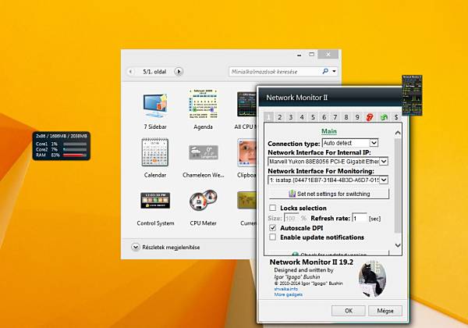
Task: Pick the Chameleon Weather gadget icon
Action: (x=204, y=152)
